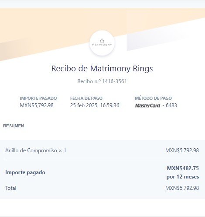Image resolution: width=205 pixels, height=217 pixels.
Task: Click the Anillo de Compromiso × 1 item
Action: (36, 150)
